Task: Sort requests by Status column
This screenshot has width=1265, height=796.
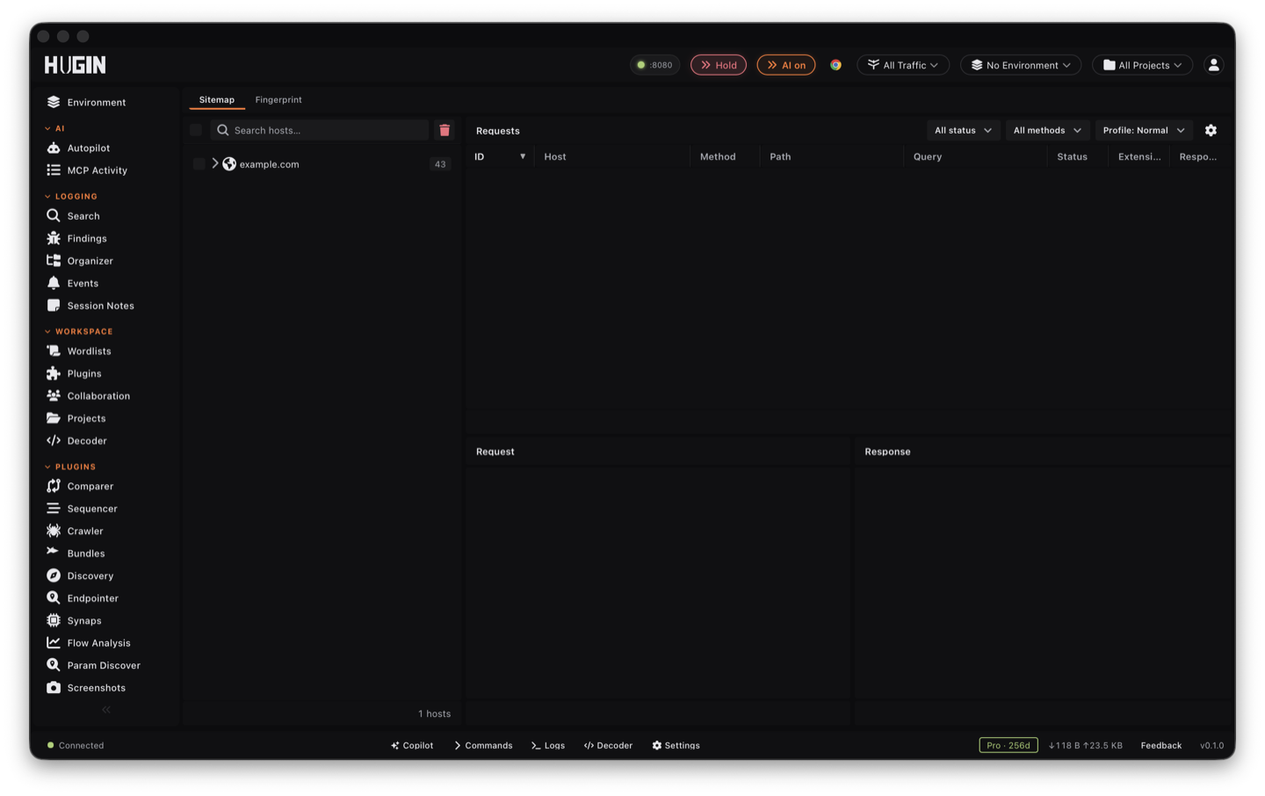Action: click(x=1076, y=156)
